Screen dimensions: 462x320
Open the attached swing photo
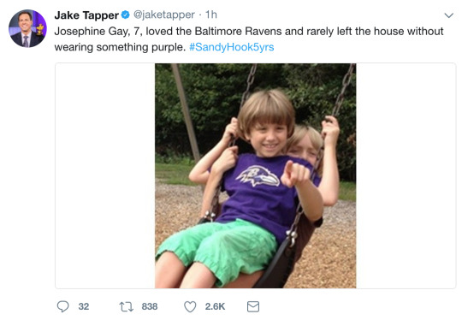point(256,176)
